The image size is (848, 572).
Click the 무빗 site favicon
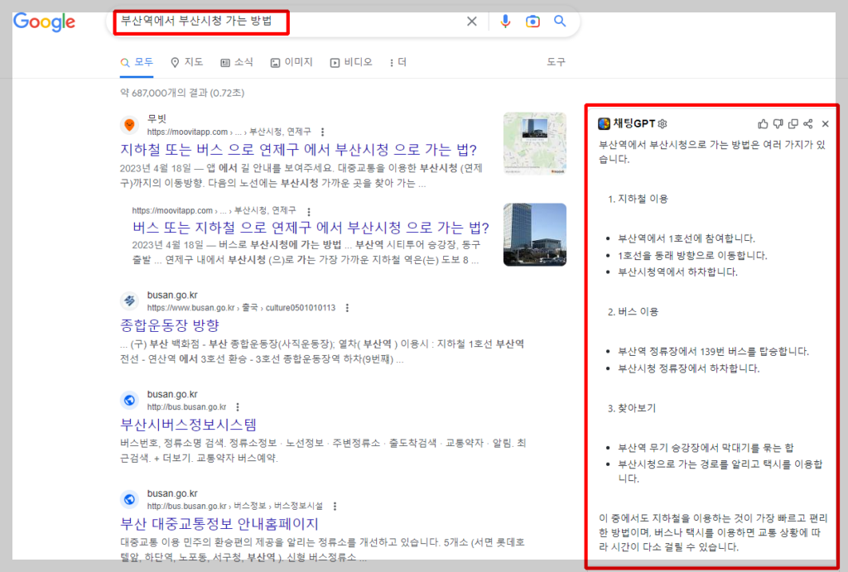[x=129, y=125]
